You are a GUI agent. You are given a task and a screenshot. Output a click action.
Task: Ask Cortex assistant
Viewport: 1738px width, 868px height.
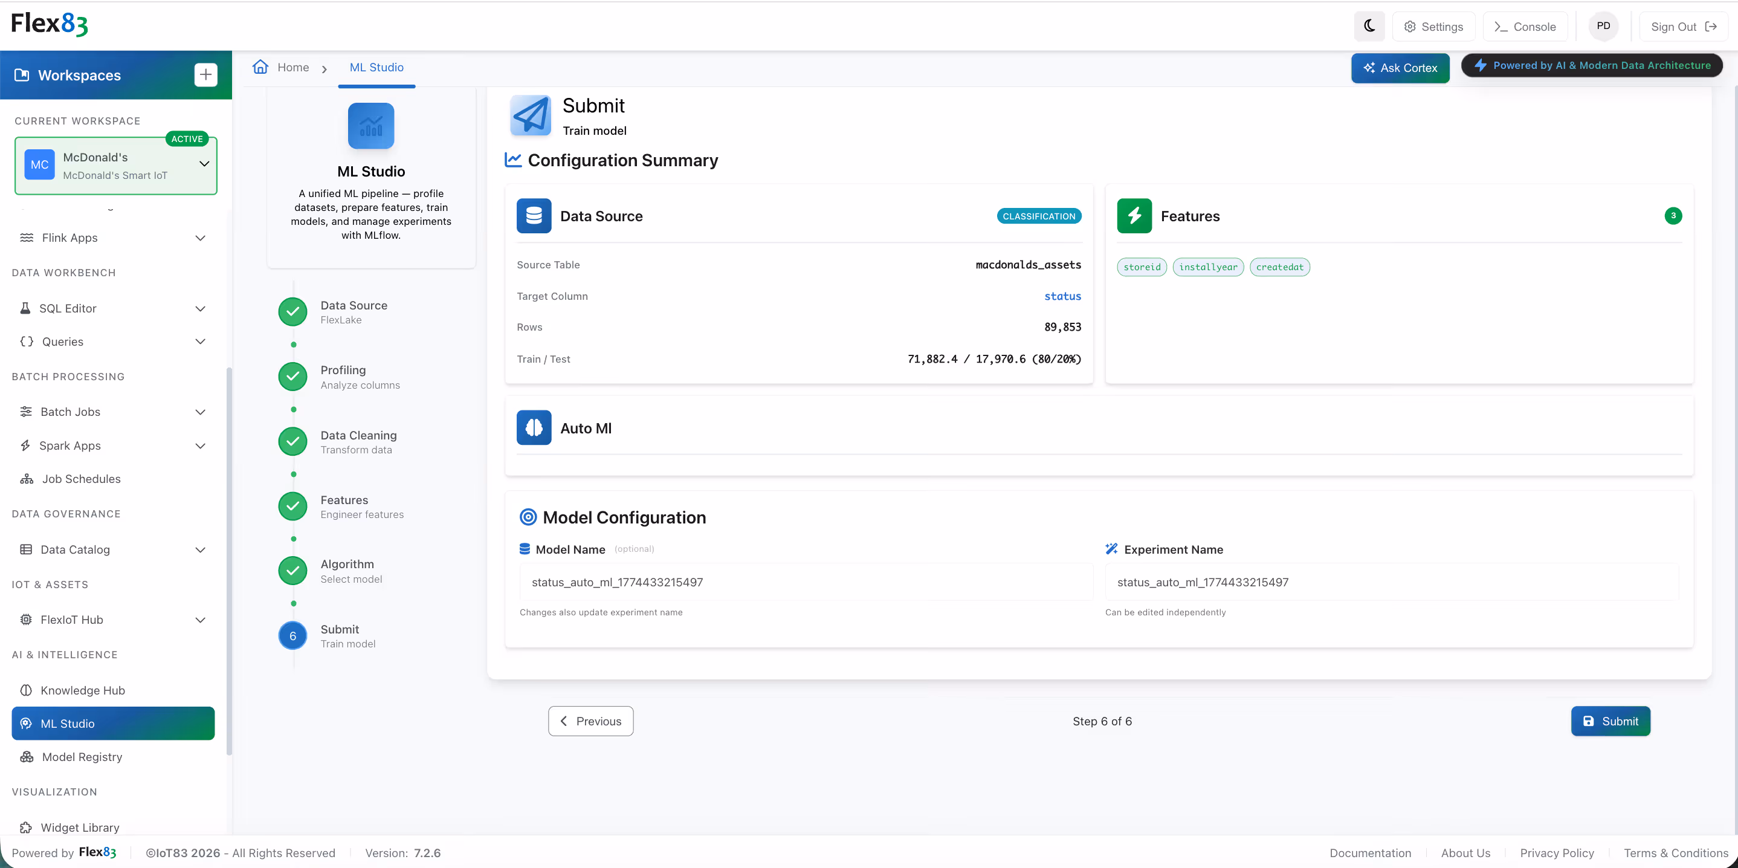click(x=1400, y=68)
